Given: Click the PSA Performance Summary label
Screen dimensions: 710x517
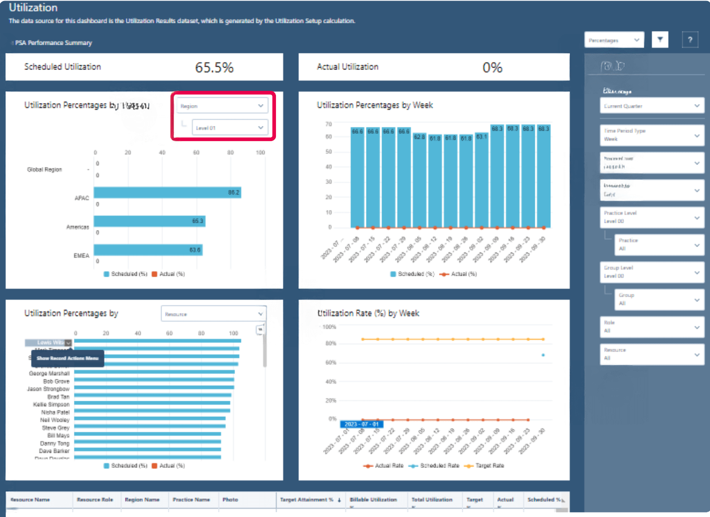Looking at the screenshot, I should pyautogui.click(x=54, y=43).
